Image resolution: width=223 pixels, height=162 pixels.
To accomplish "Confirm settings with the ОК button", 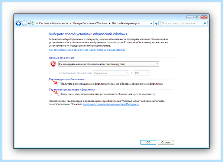I will click(148, 142).
